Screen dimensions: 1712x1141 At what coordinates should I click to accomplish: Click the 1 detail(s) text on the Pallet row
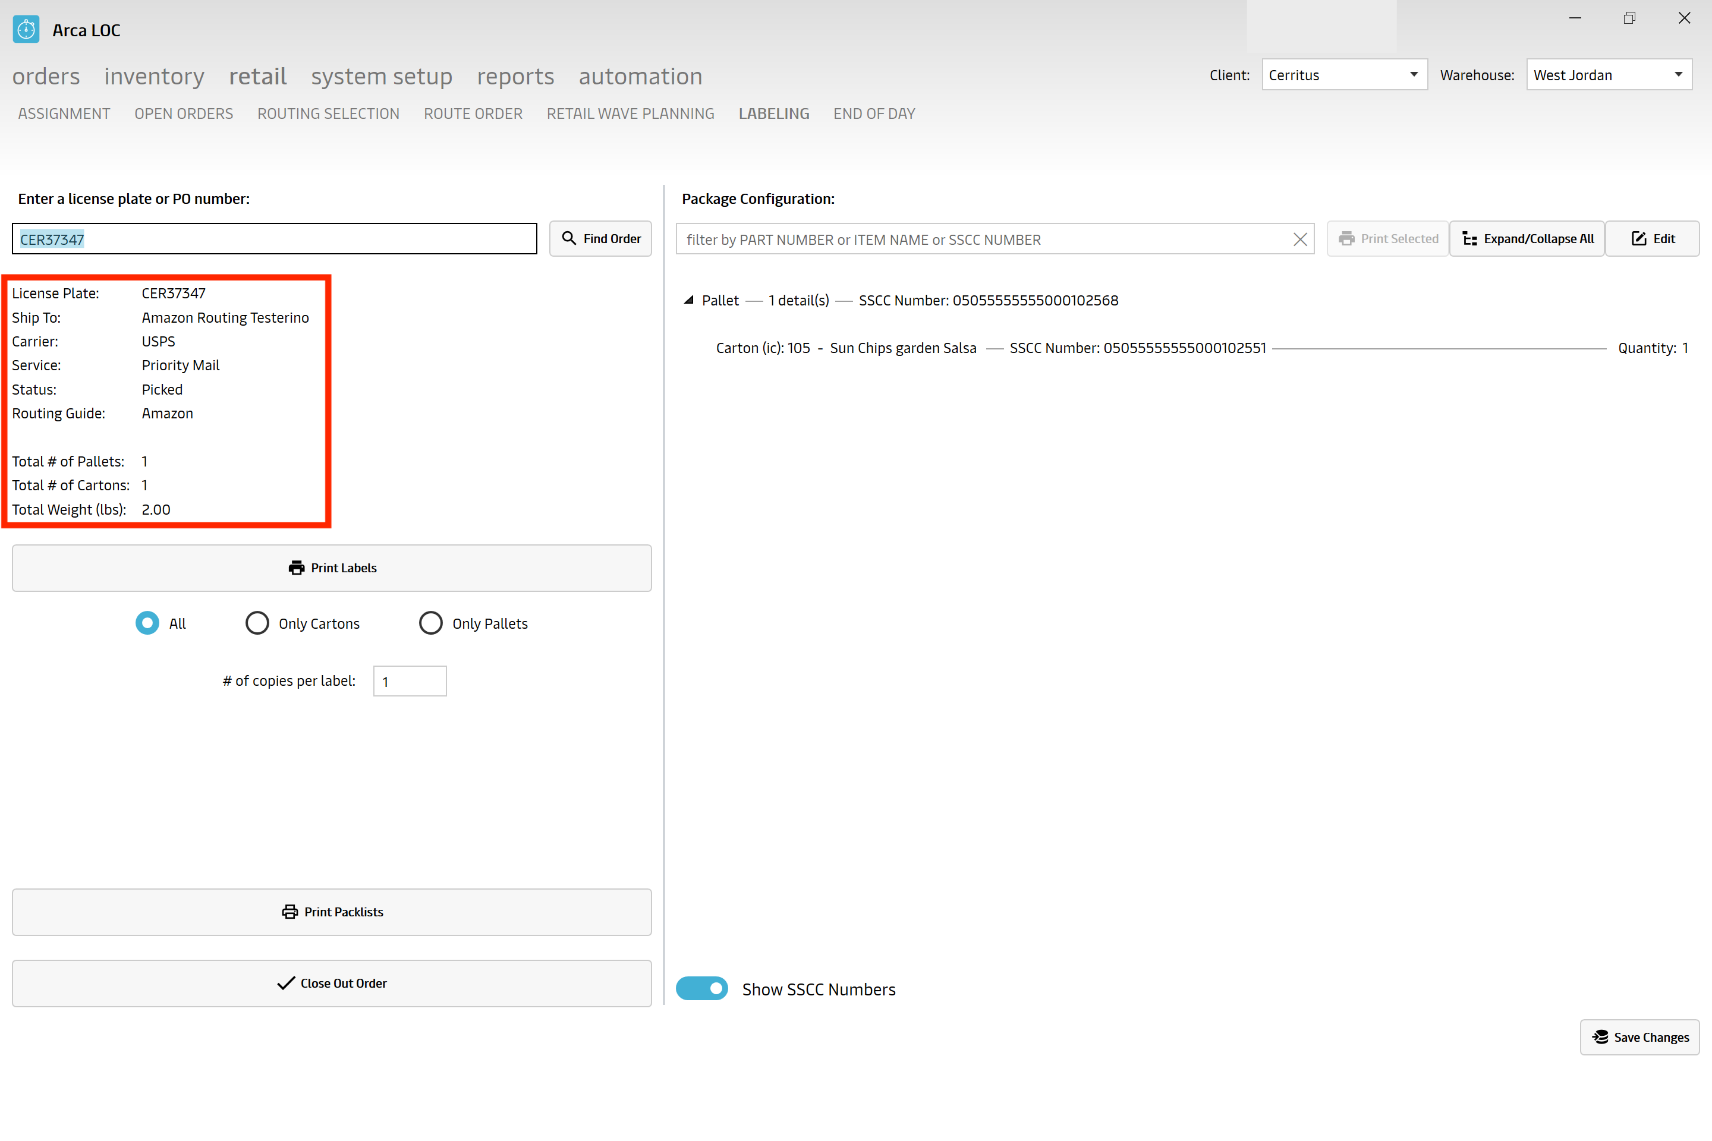(798, 301)
